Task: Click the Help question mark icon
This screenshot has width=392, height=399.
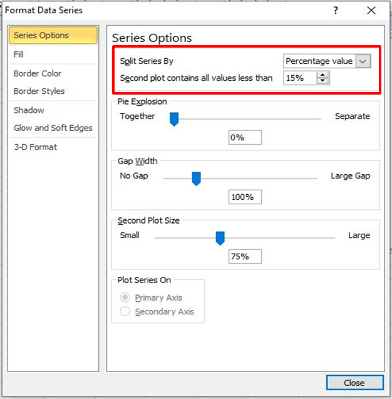Action: pos(336,11)
